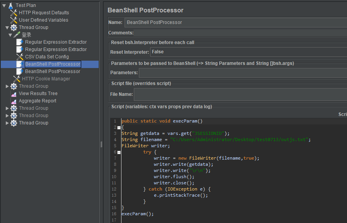Image resolution: width=347 pixels, height=223 pixels.
Task: Open the Reset Interpreter dropdown
Action: pos(248,52)
